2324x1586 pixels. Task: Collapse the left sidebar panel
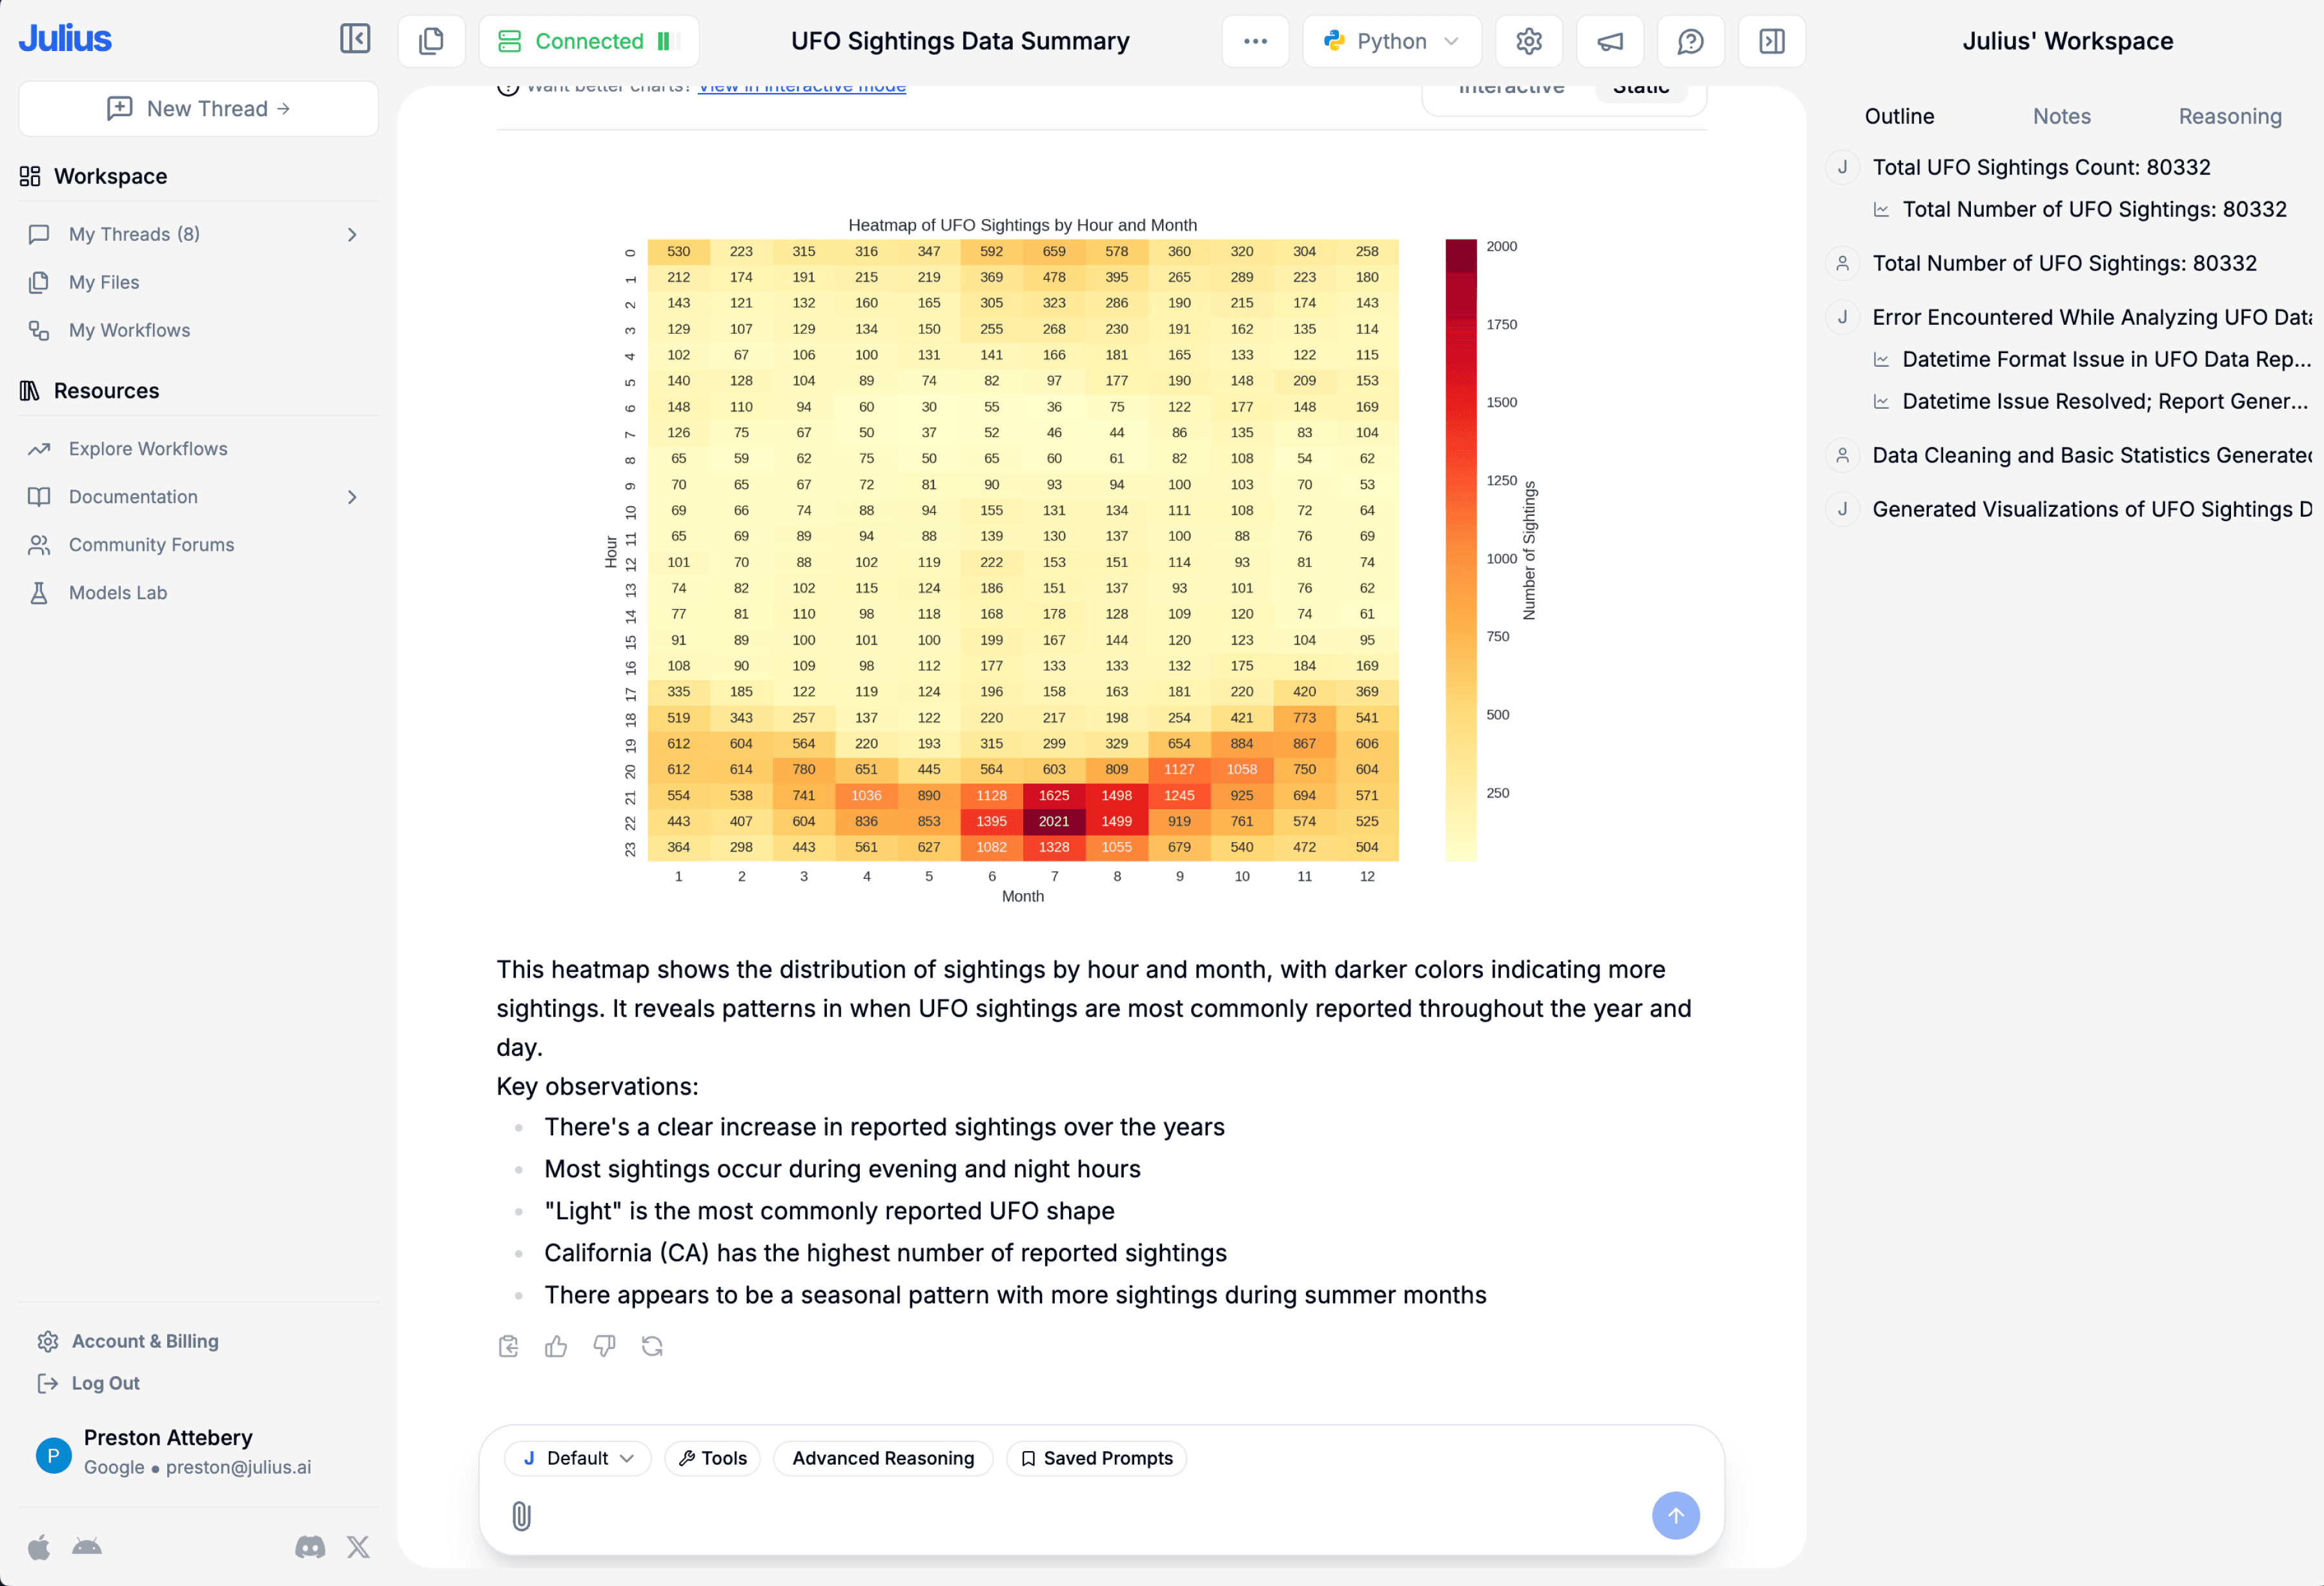point(355,41)
